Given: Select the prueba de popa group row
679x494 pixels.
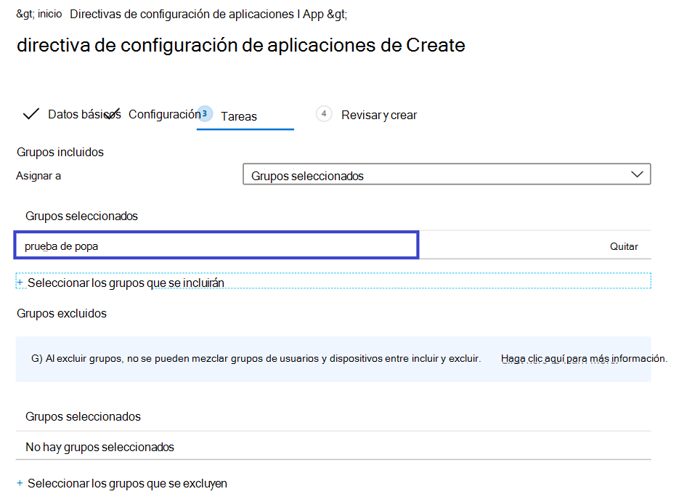Looking at the screenshot, I should [216, 246].
